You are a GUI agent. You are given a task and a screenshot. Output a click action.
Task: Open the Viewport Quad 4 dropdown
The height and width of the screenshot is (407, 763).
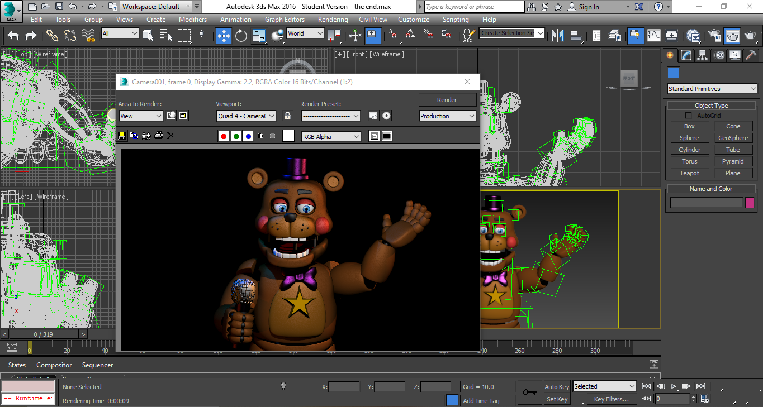(247, 116)
